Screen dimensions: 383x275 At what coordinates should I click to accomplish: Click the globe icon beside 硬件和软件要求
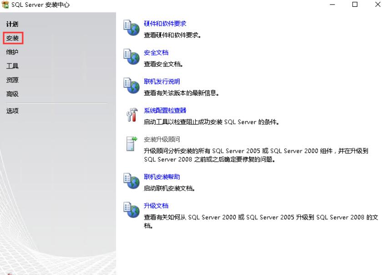click(x=131, y=28)
